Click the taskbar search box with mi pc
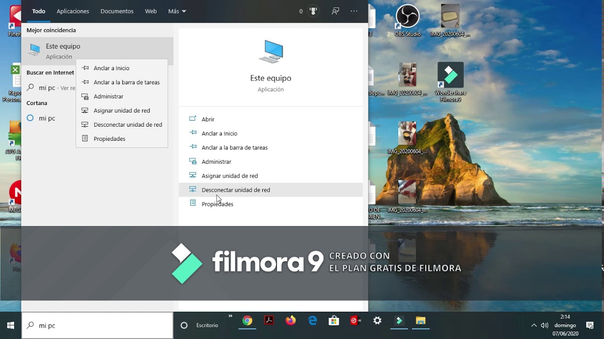Screen dimensions: 604x339 point(98,325)
